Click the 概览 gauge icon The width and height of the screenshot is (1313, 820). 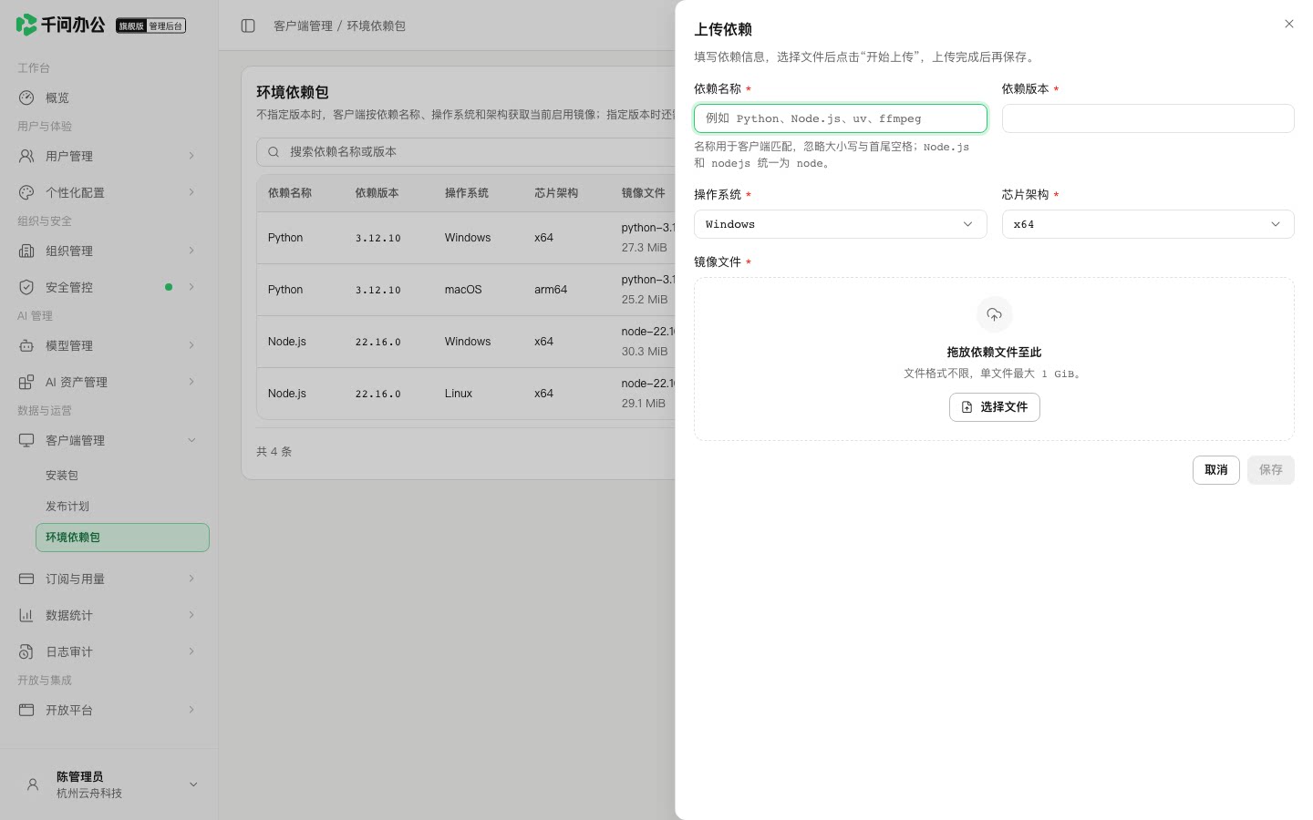tap(26, 97)
